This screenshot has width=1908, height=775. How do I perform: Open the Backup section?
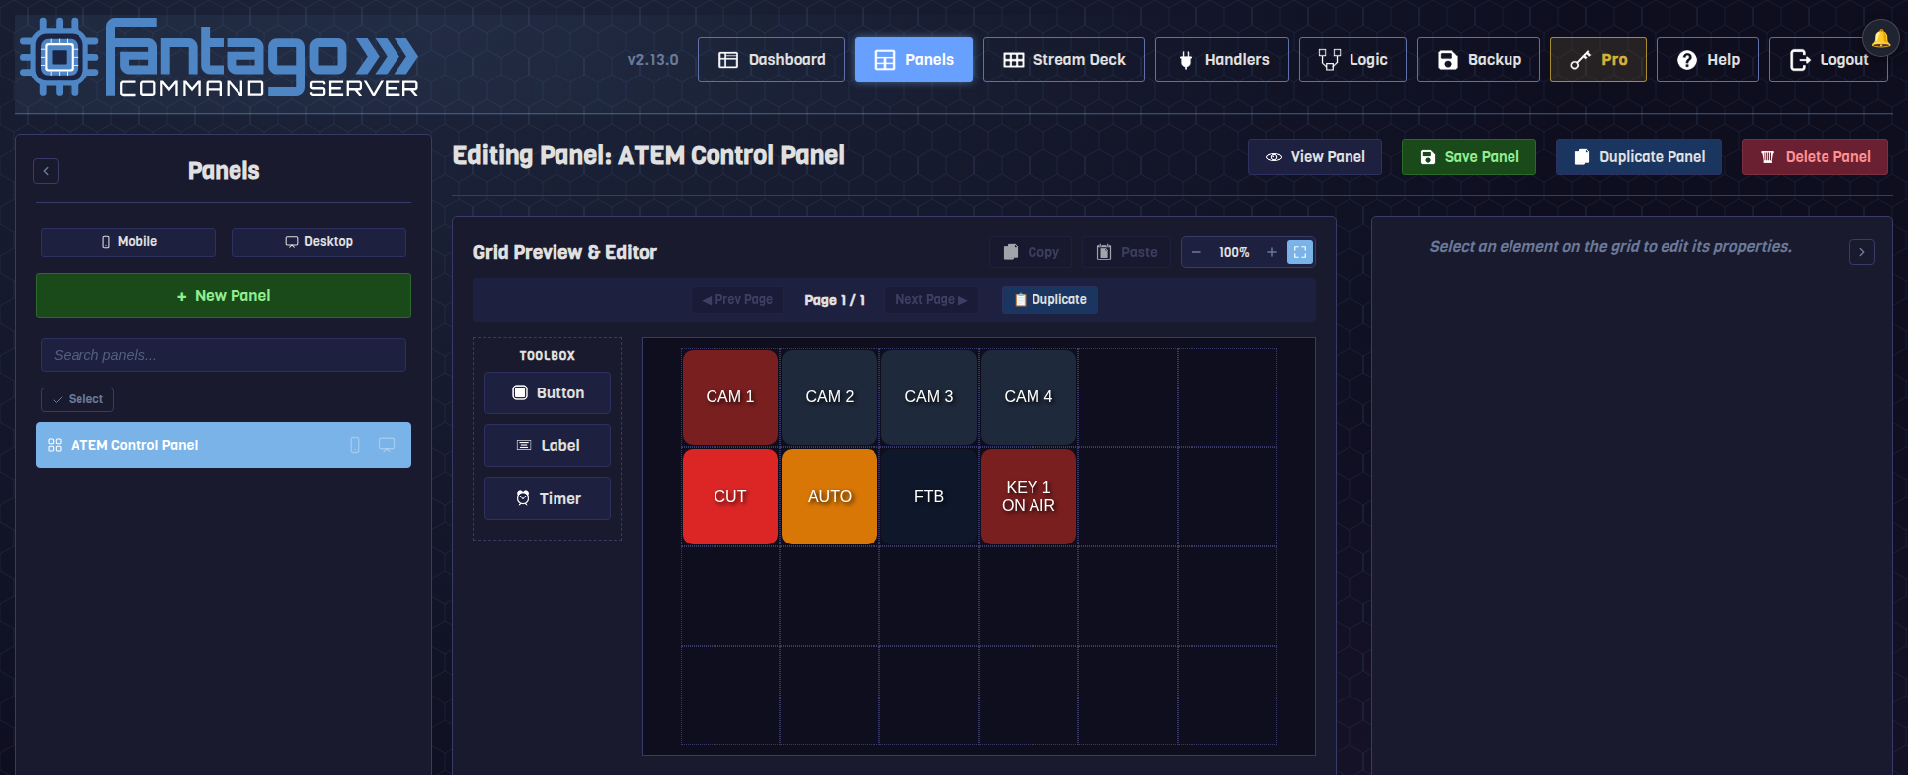pyautogui.click(x=1479, y=60)
